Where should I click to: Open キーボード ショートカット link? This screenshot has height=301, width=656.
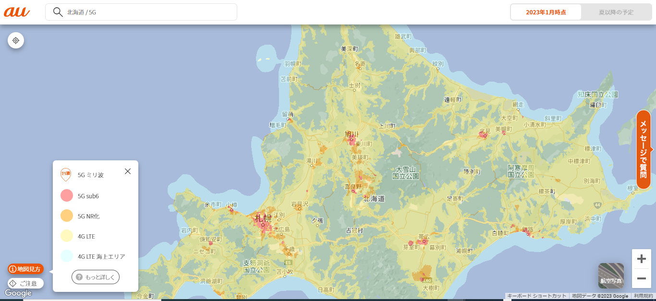pos(537,296)
